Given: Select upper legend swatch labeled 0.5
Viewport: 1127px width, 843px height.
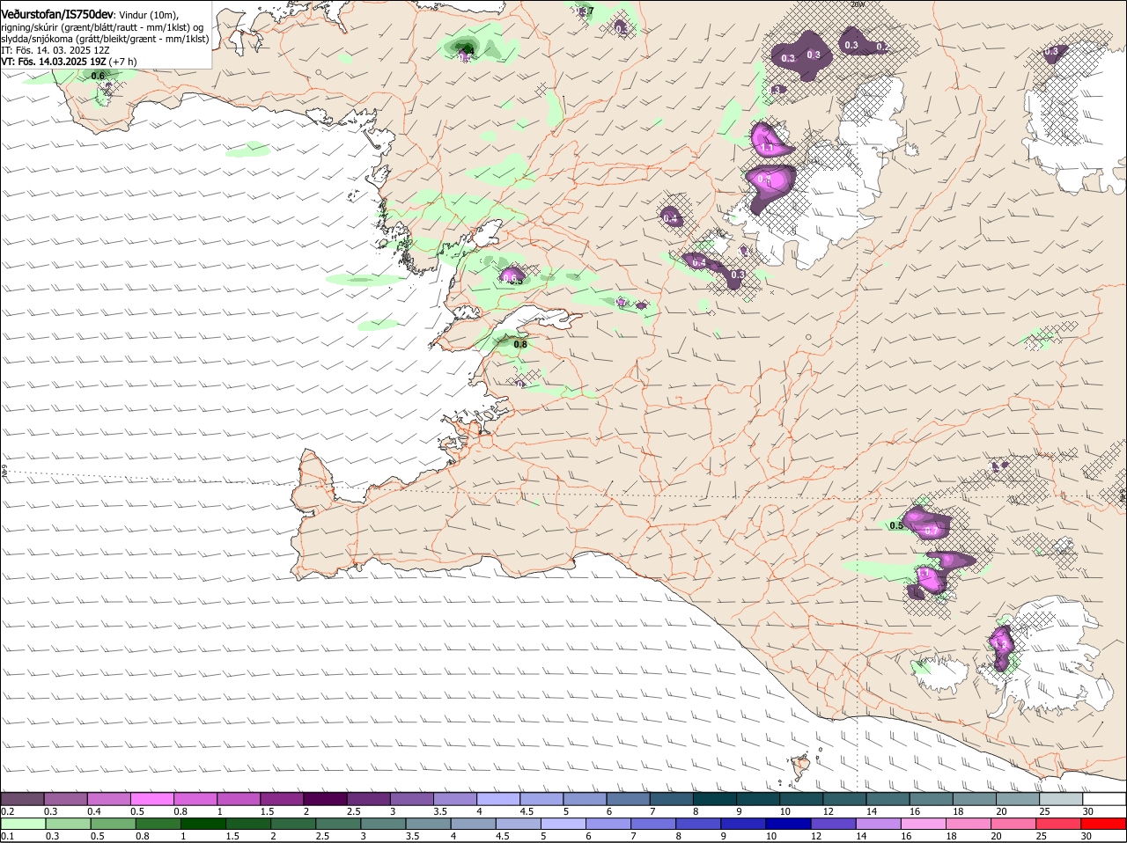Looking at the screenshot, I should [x=152, y=799].
